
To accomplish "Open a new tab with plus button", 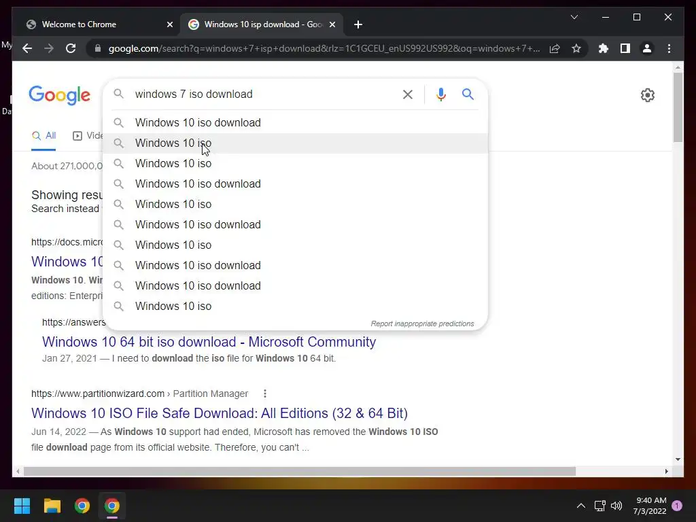I will pyautogui.click(x=358, y=24).
